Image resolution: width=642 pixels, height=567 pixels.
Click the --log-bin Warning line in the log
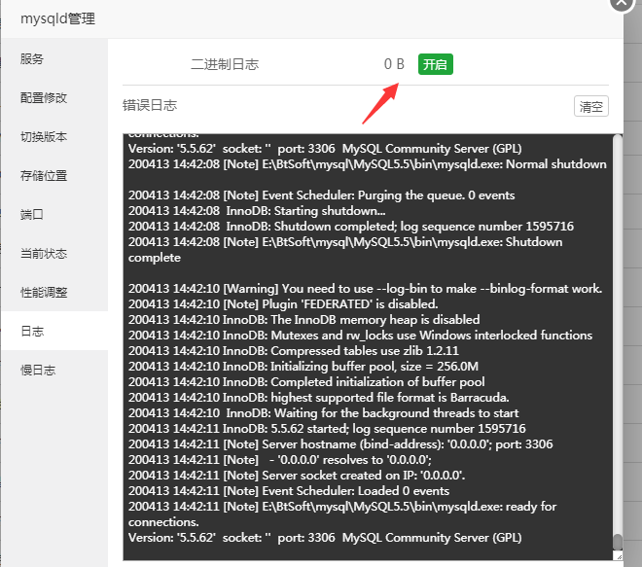(365, 289)
